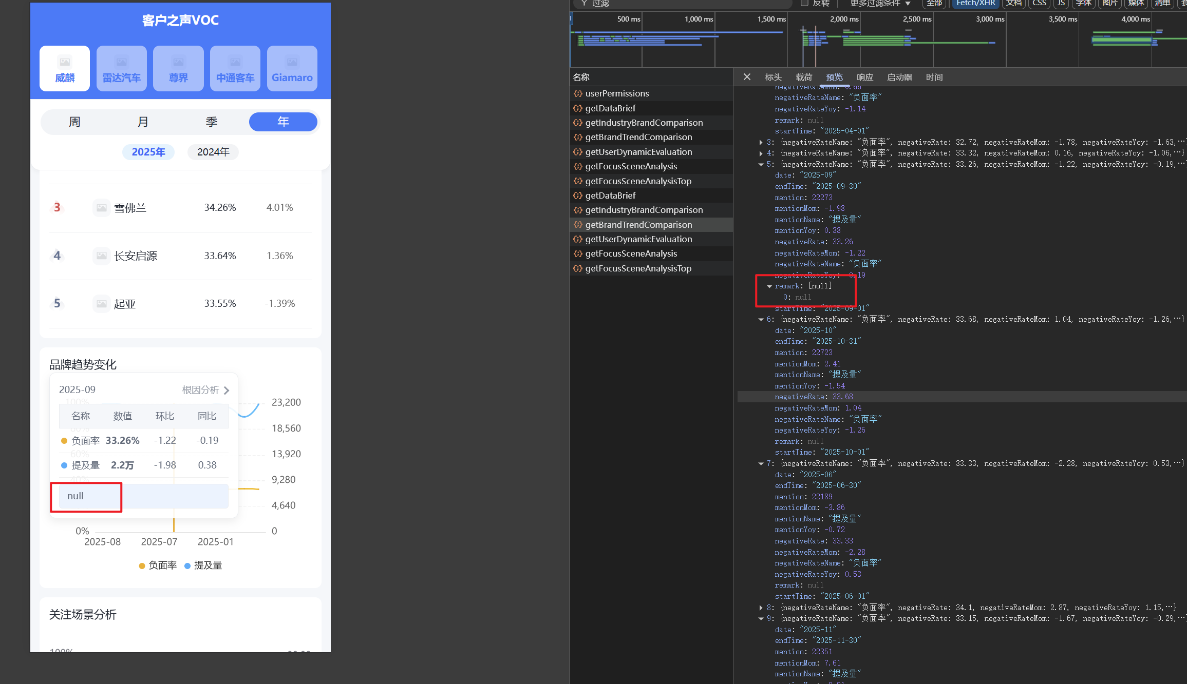Click image icon in 雷达汽车 brand card
This screenshot has width=1187, height=684.
click(x=121, y=62)
